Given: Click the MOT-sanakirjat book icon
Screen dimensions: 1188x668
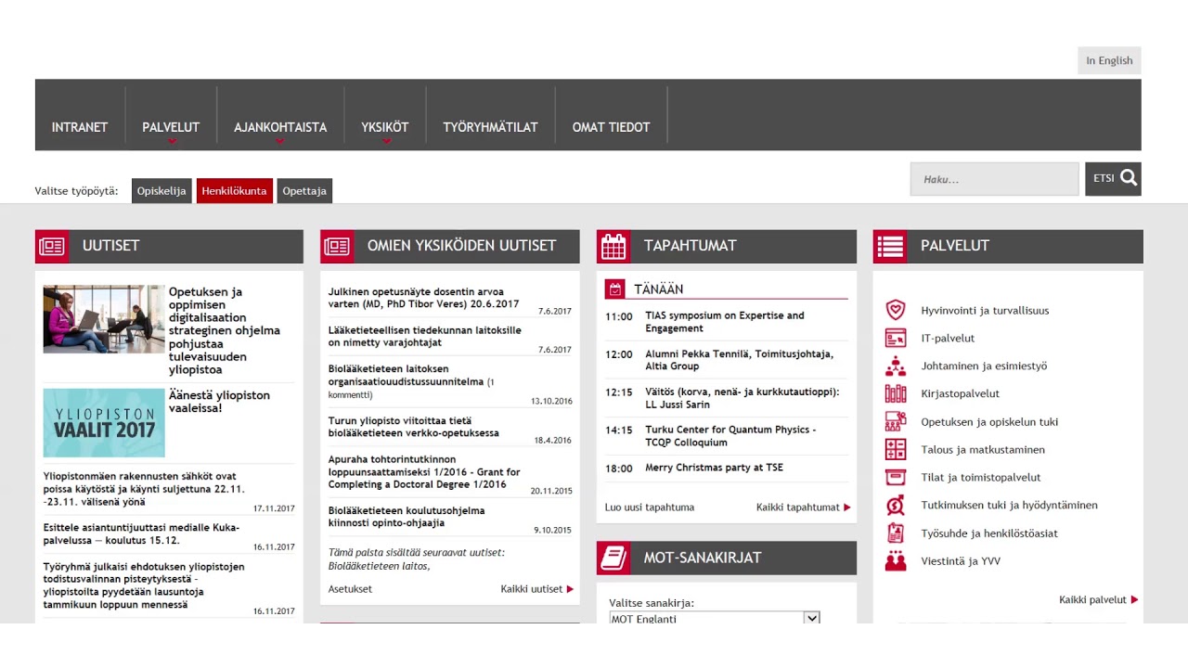Looking at the screenshot, I should coord(613,558).
